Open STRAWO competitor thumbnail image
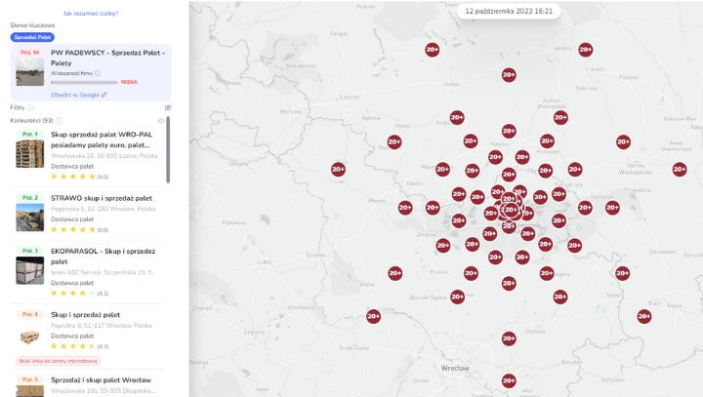Image resolution: width=703 pixels, height=397 pixels. (x=30, y=218)
